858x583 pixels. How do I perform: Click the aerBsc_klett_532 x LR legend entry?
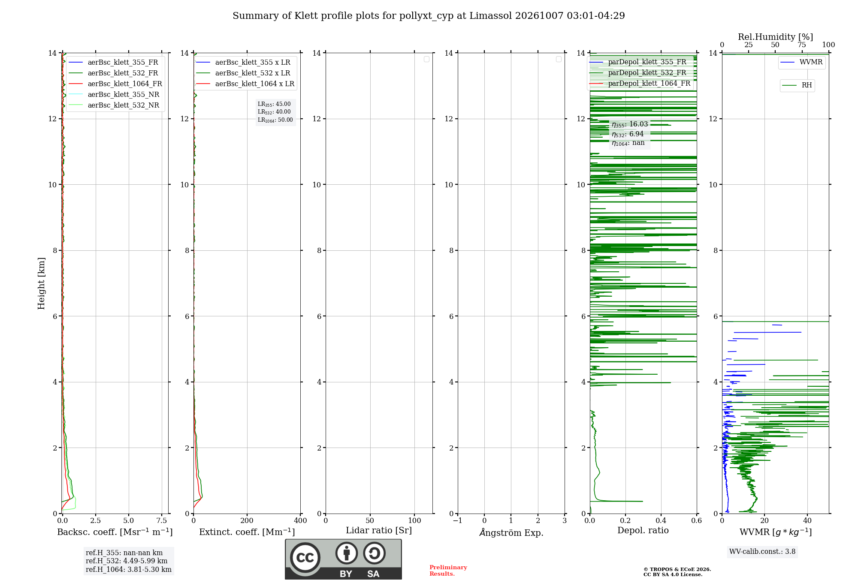[243, 73]
